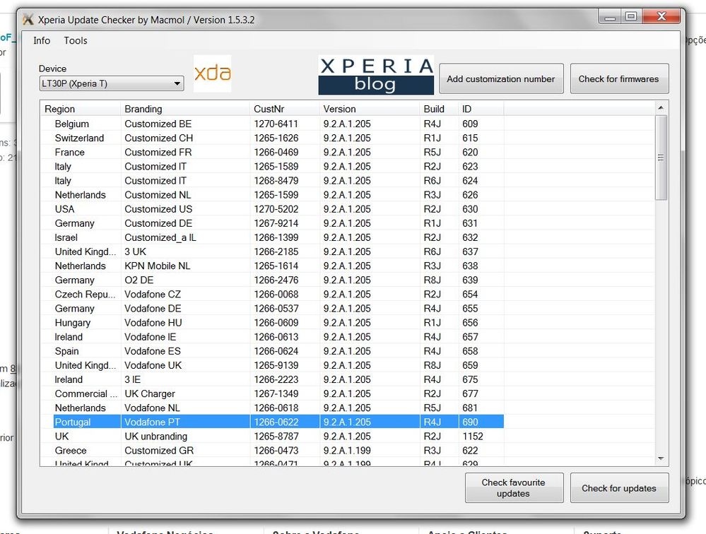Sort list by Branding column header
The height and width of the screenshot is (534, 706).
[x=185, y=109]
